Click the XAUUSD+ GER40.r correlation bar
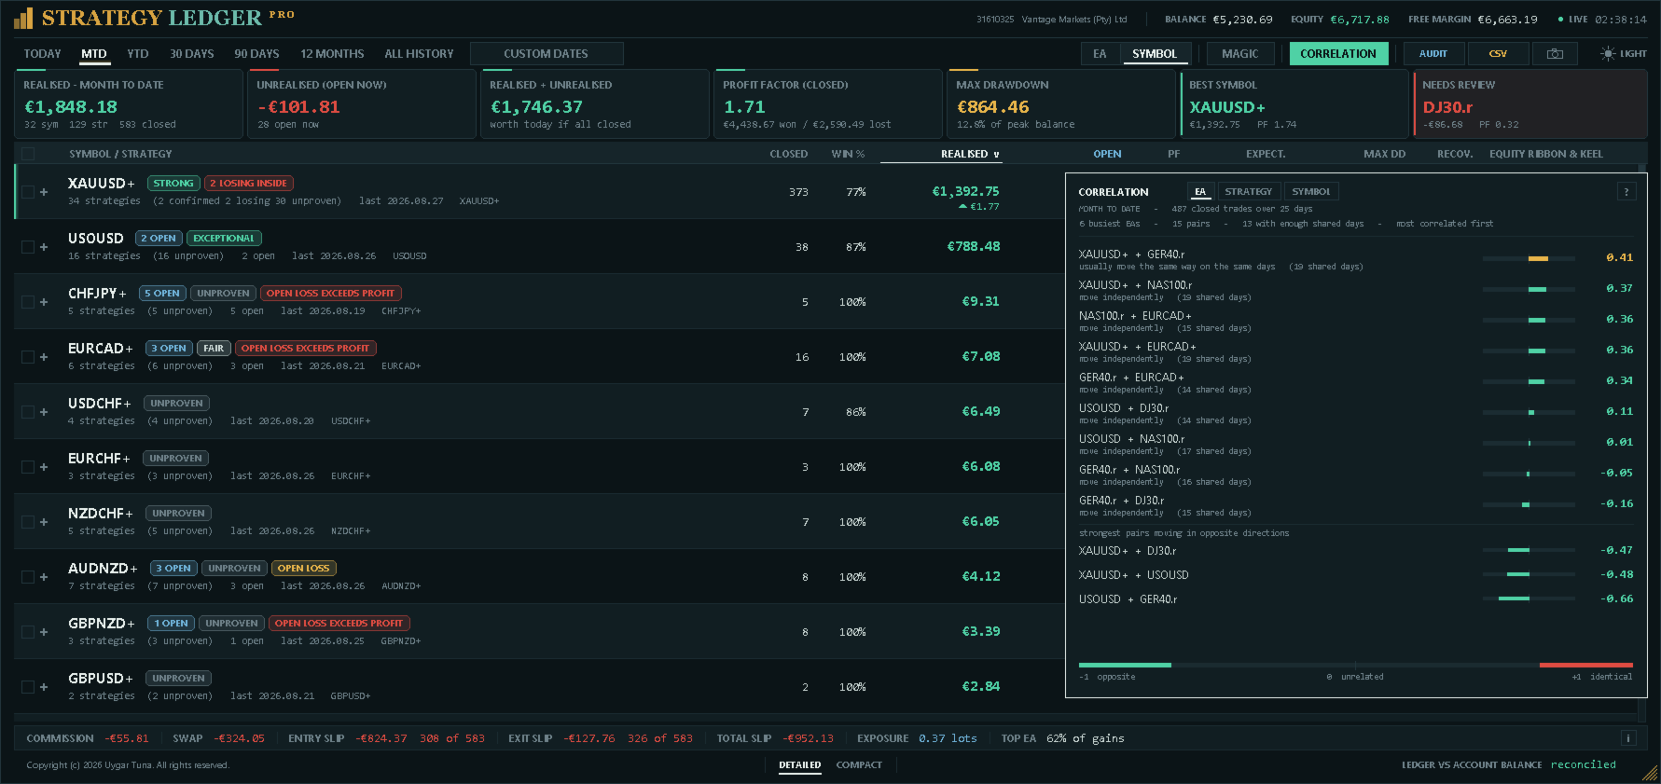1661x784 pixels. click(x=1529, y=258)
